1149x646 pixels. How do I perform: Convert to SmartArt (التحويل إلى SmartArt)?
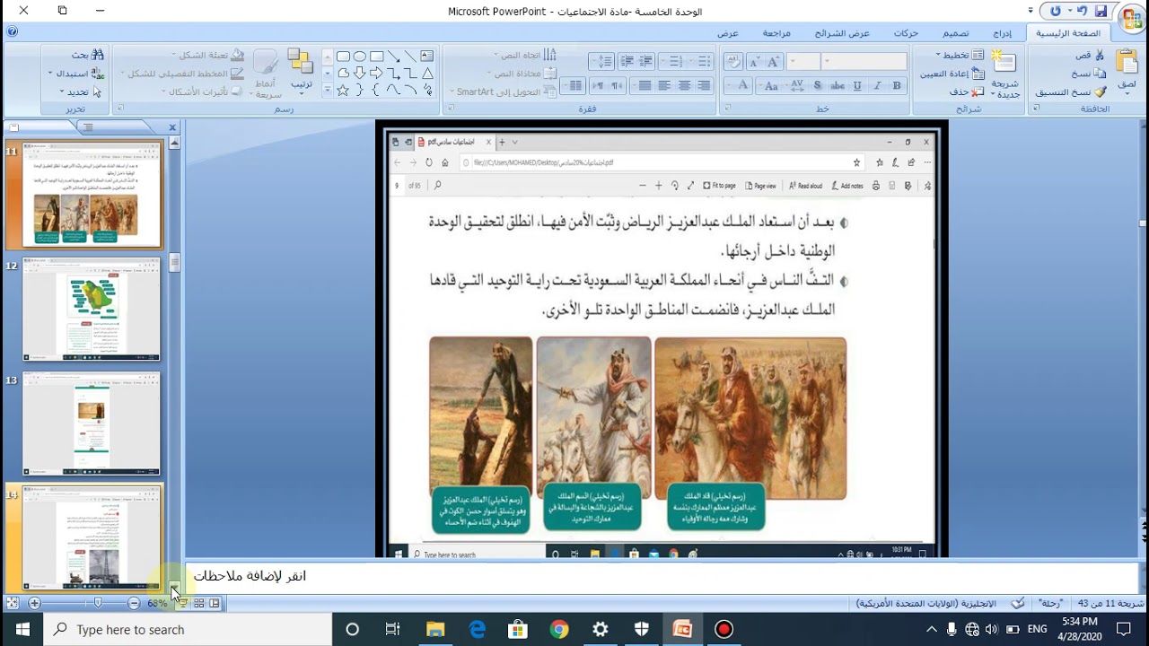(504, 92)
